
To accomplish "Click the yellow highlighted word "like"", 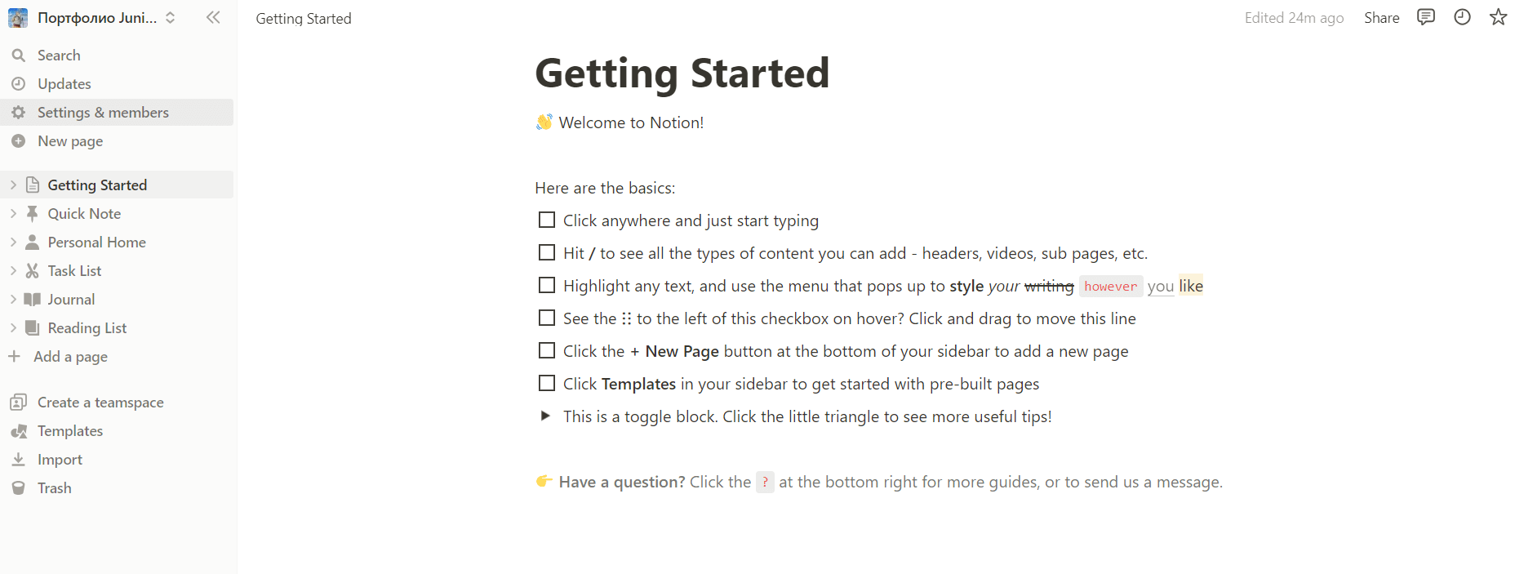I will coord(1191,286).
